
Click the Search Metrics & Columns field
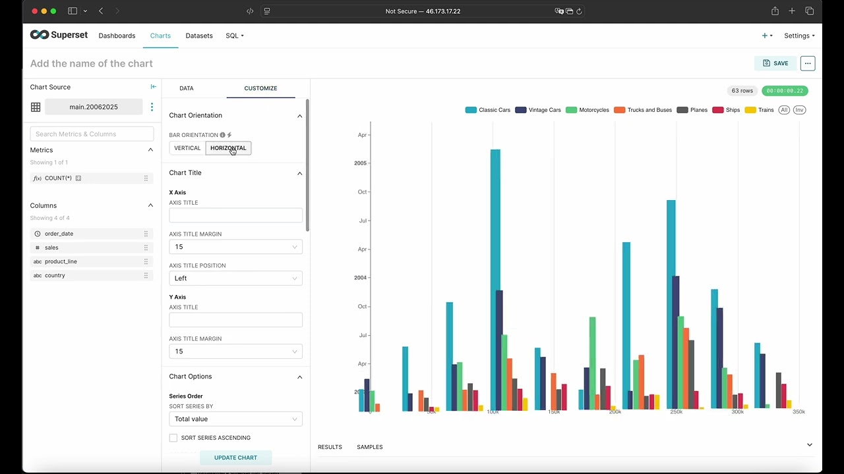pyautogui.click(x=92, y=134)
